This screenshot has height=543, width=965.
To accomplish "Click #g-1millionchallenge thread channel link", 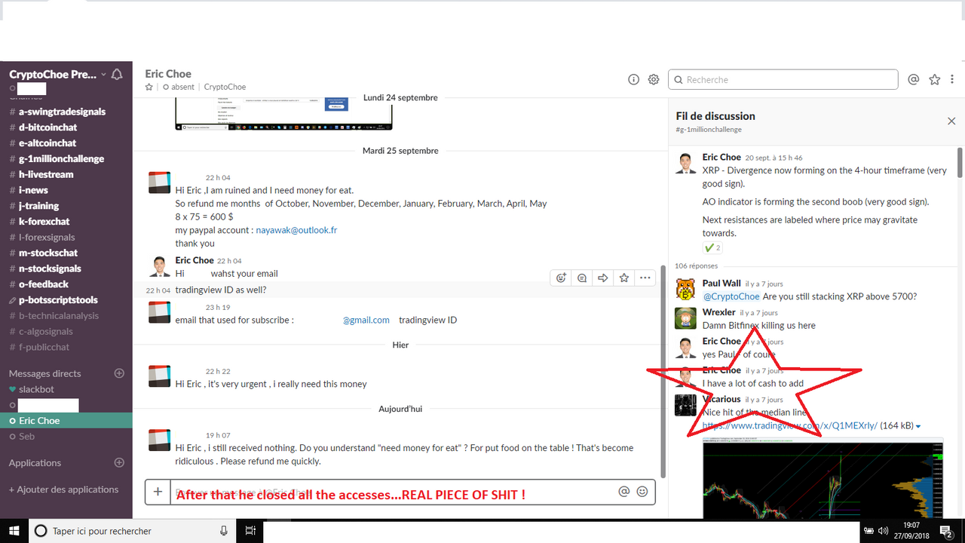I will [709, 130].
